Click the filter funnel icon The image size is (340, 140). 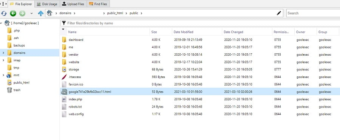63,23
